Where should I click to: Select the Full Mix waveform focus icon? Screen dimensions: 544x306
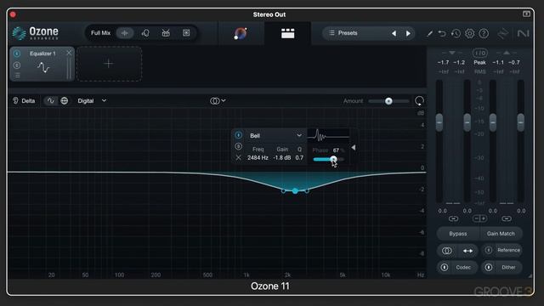(125, 33)
